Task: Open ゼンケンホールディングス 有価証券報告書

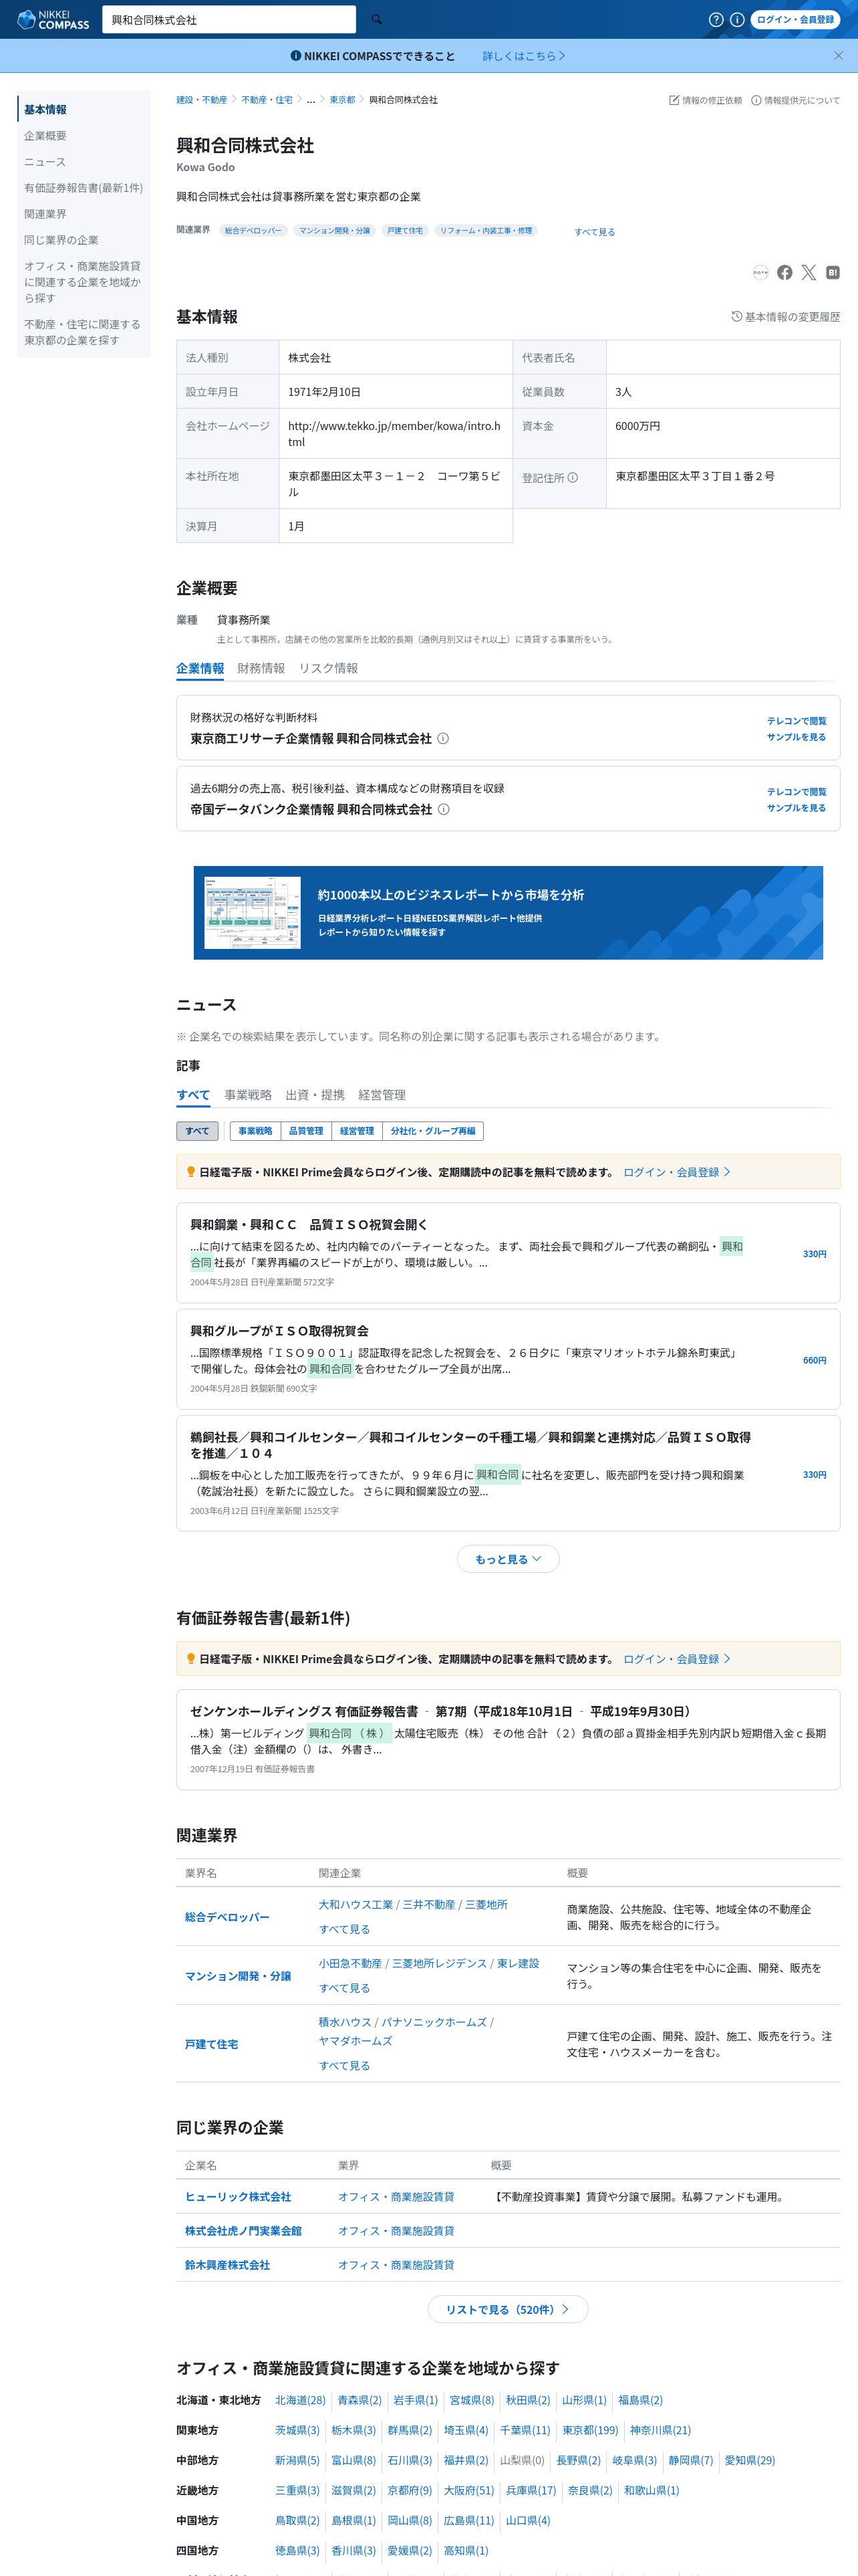Action: [442, 1712]
